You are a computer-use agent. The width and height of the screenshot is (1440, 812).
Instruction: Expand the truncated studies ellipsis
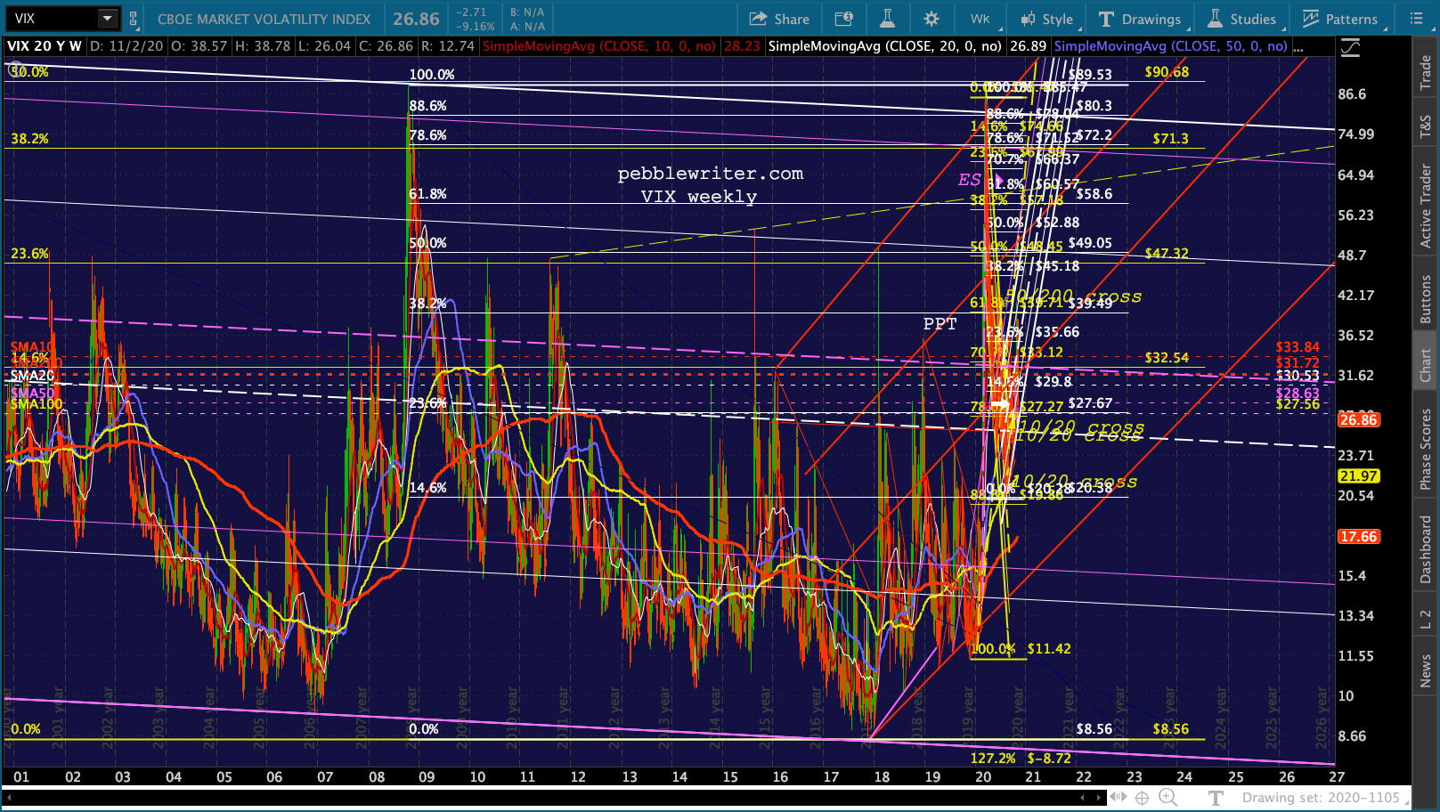pyautogui.click(x=1298, y=46)
